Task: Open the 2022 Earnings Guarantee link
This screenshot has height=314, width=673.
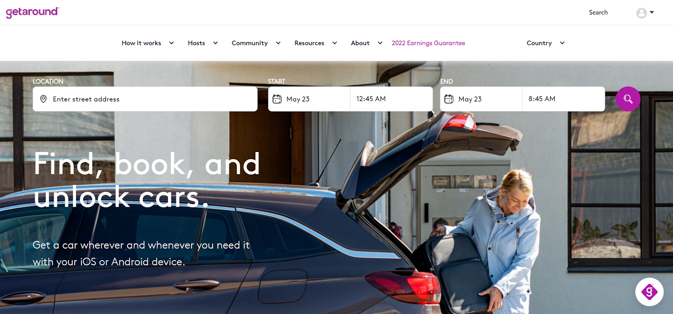Action: 428,43
